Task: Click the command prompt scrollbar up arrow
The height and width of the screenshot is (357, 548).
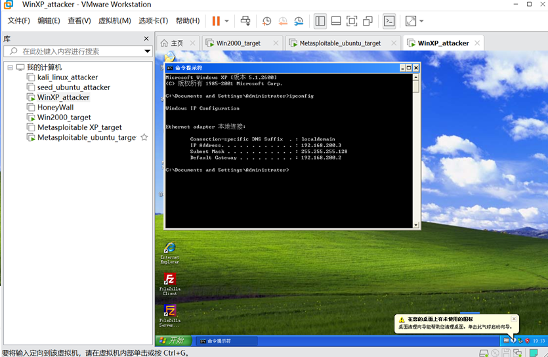Action: 416,77
